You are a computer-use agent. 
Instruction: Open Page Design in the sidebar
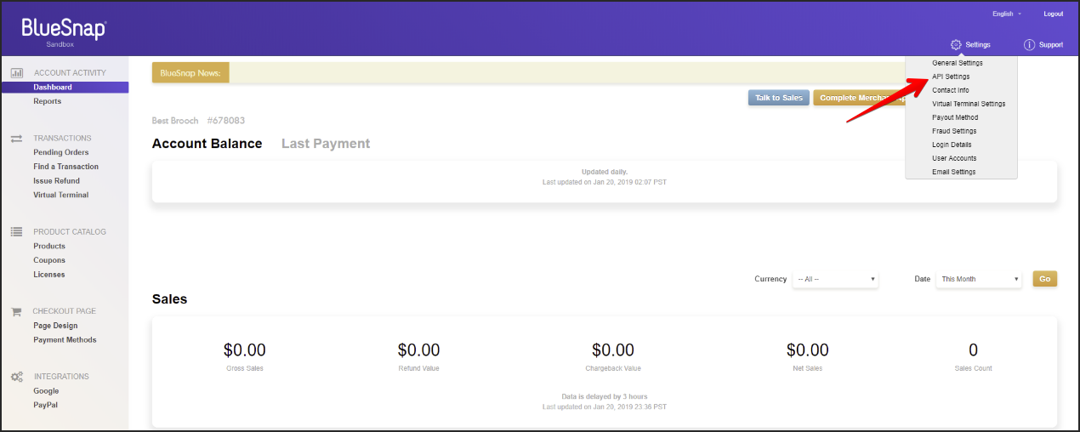[x=55, y=326]
